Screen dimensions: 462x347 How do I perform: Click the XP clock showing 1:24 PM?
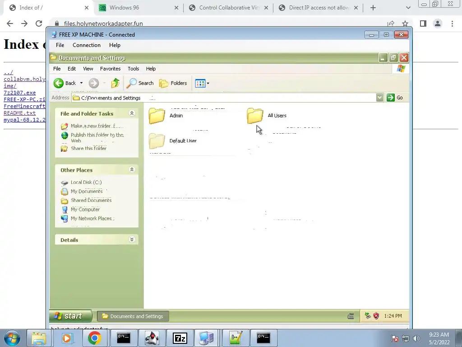393,316
